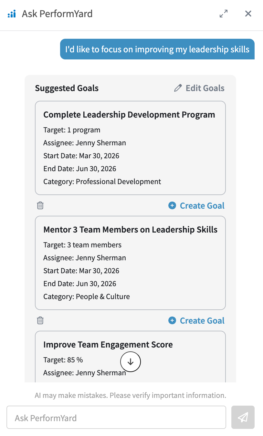Screen dimensions: 263x436
Task: Expand the chat panel to full size
Action: tap(224, 14)
